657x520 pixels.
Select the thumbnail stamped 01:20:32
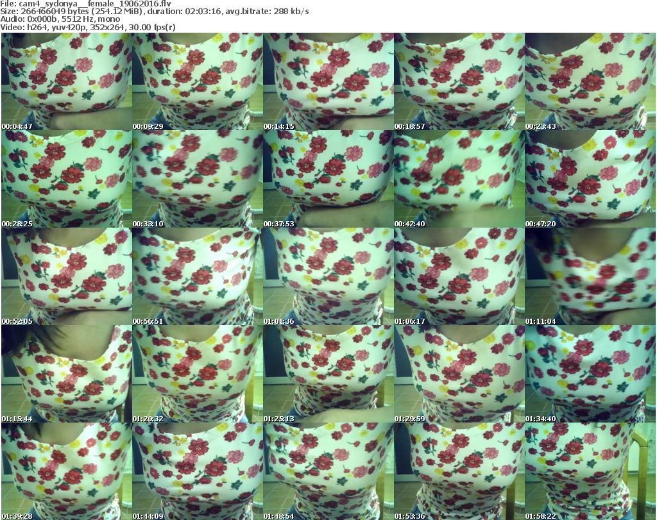tap(198, 374)
